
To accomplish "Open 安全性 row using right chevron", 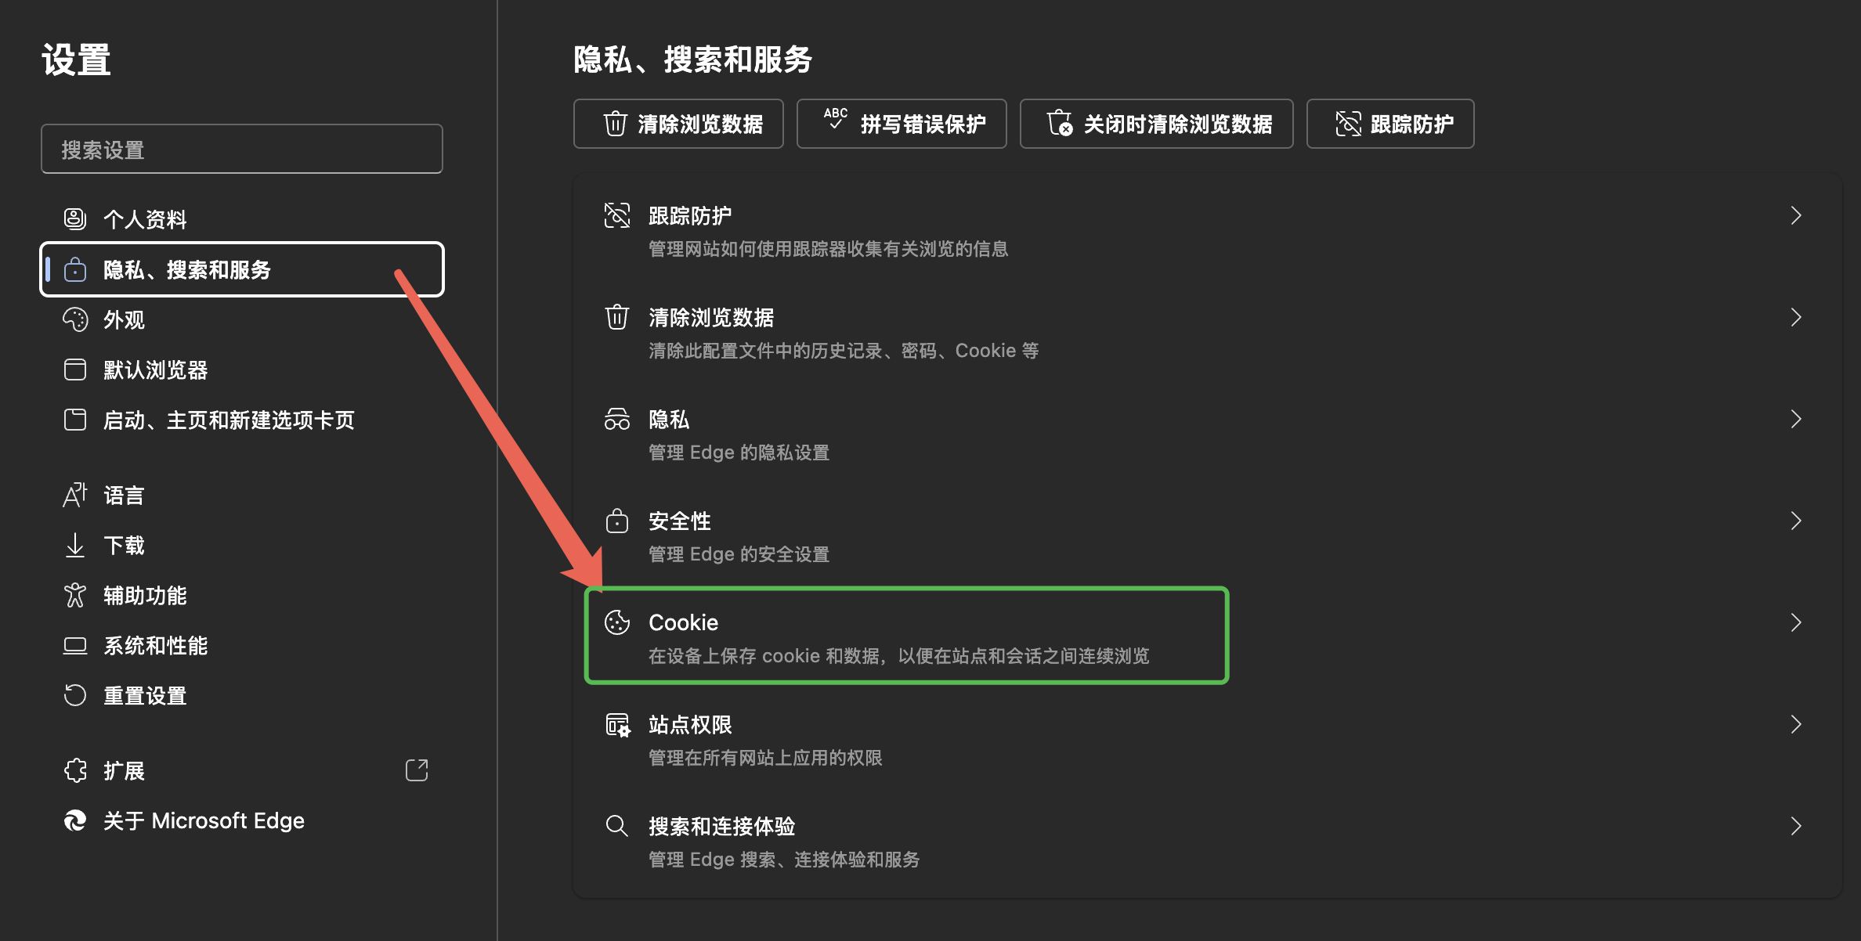I will (x=1796, y=521).
